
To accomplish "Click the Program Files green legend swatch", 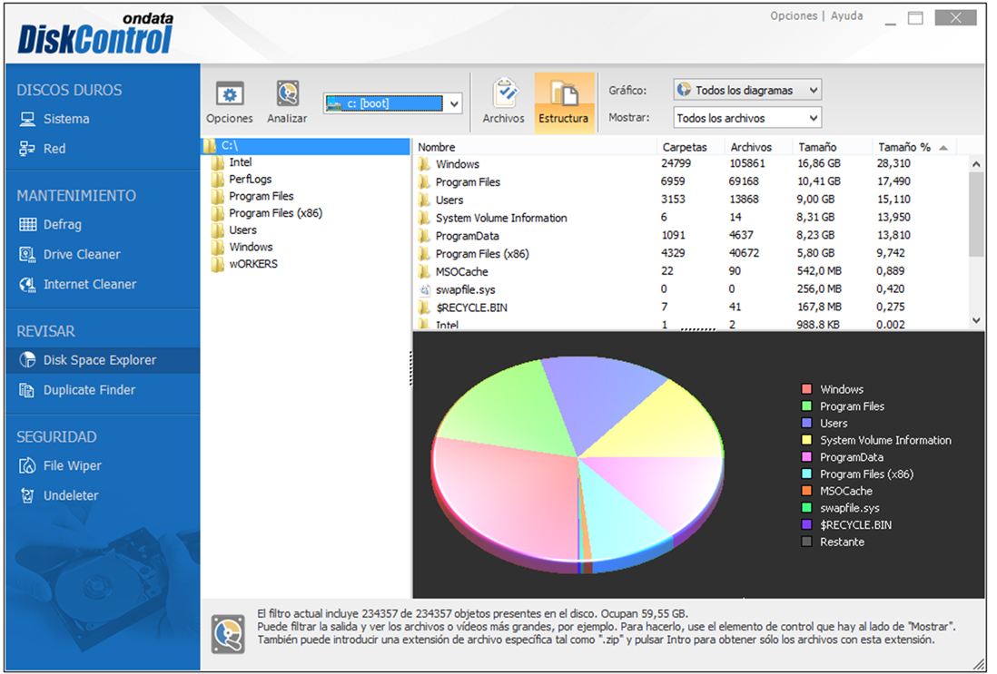I will 807,406.
